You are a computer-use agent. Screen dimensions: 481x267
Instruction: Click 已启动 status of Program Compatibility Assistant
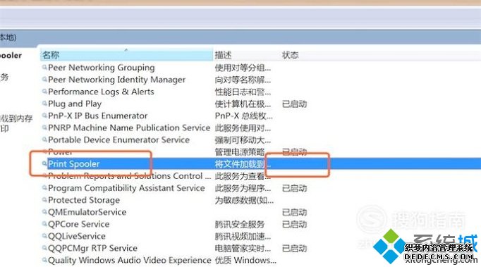tap(294, 188)
